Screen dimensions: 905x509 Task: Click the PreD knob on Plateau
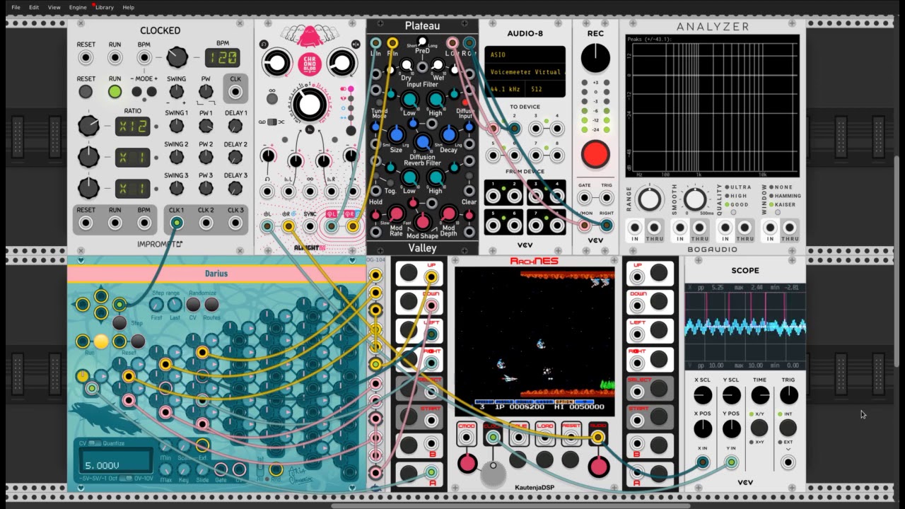[422, 42]
